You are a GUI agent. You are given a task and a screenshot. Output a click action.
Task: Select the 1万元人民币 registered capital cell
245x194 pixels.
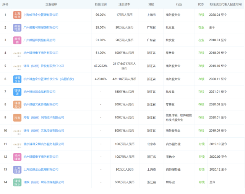(x=124, y=15)
